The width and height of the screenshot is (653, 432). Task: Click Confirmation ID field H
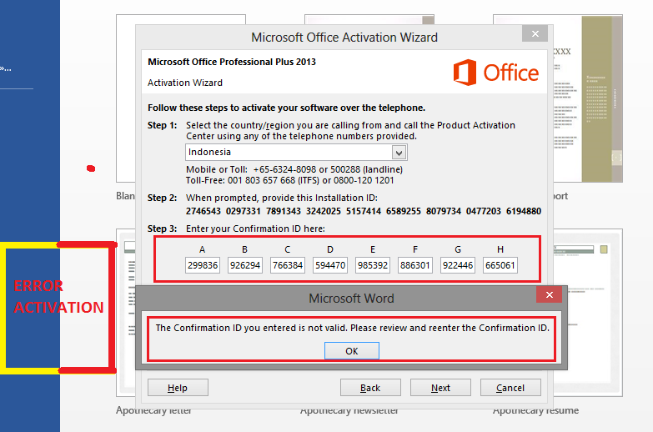(500, 265)
